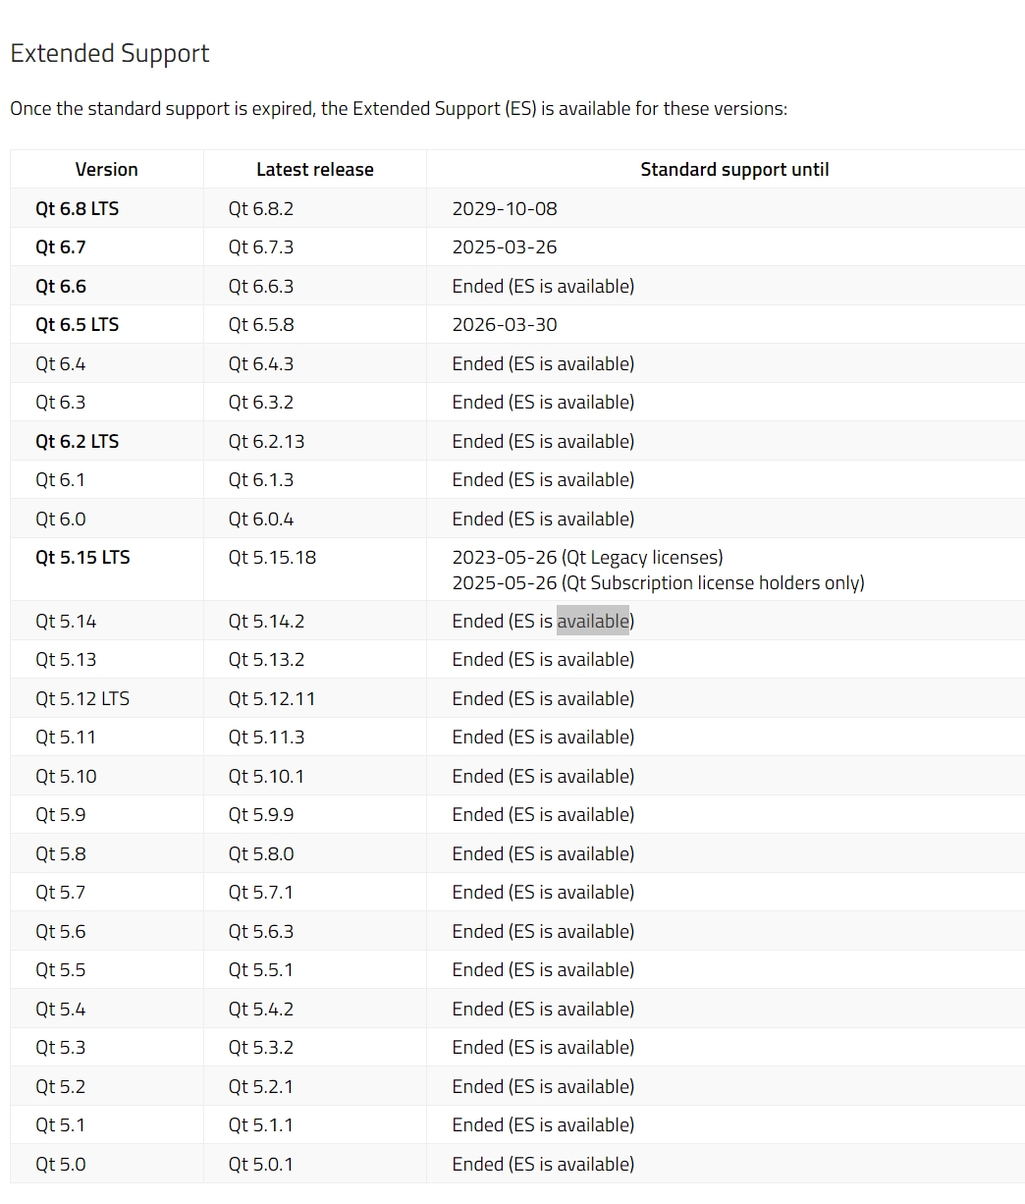Click the Qt 6.2.13 release cell

[x=266, y=442]
